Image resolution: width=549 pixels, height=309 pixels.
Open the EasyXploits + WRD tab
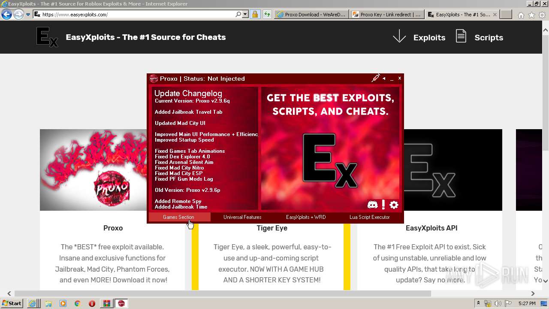pyautogui.click(x=306, y=217)
